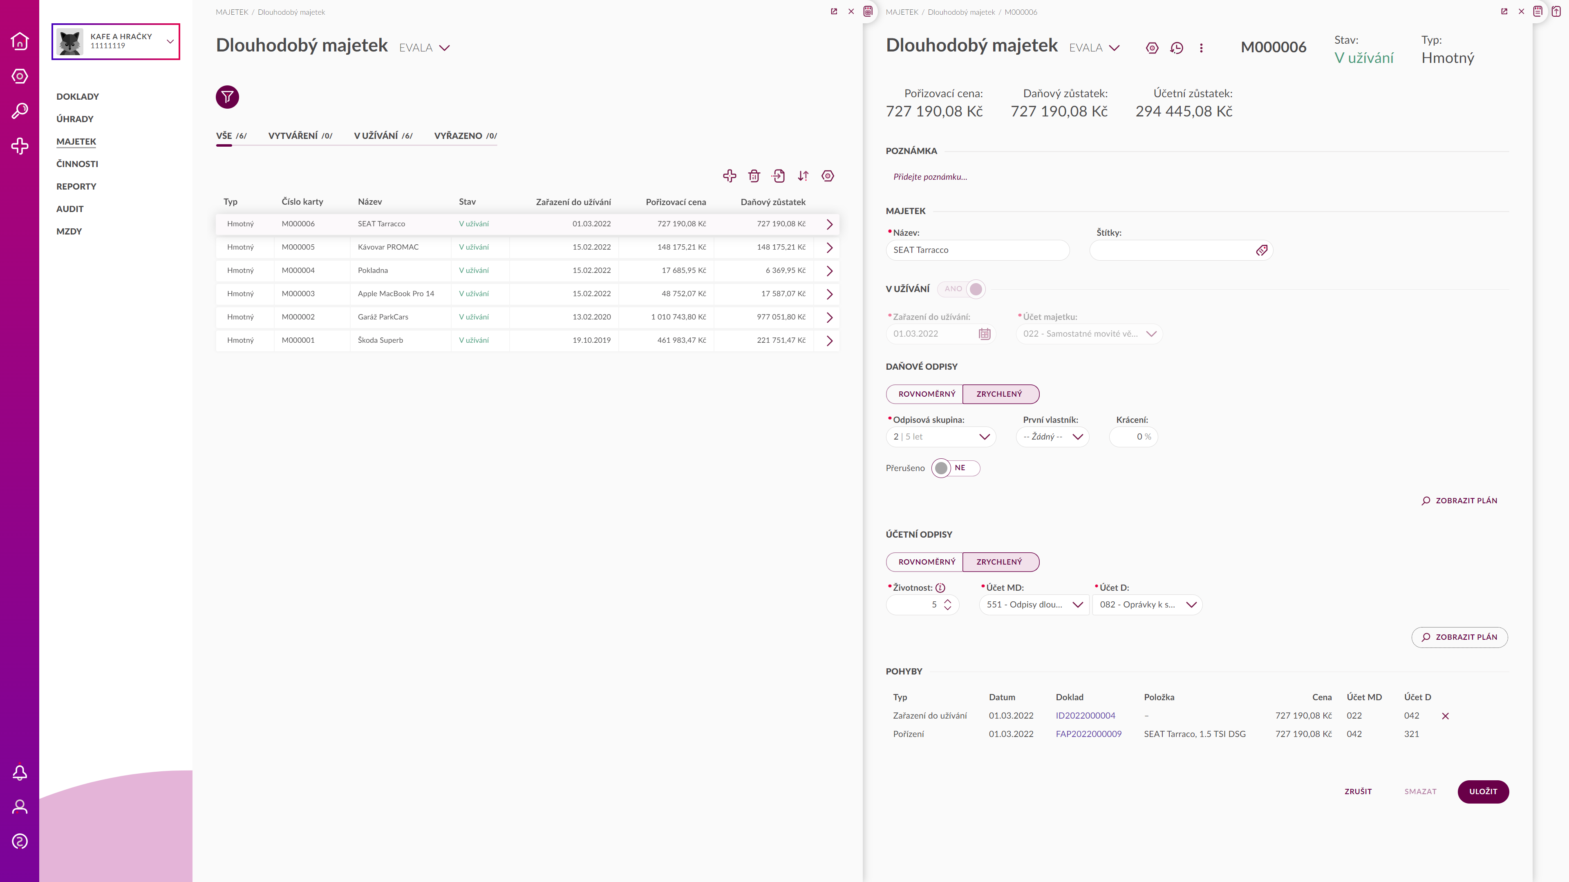Click info icon next to Životnost
Viewport: 1569px width, 882px height.
click(940, 587)
